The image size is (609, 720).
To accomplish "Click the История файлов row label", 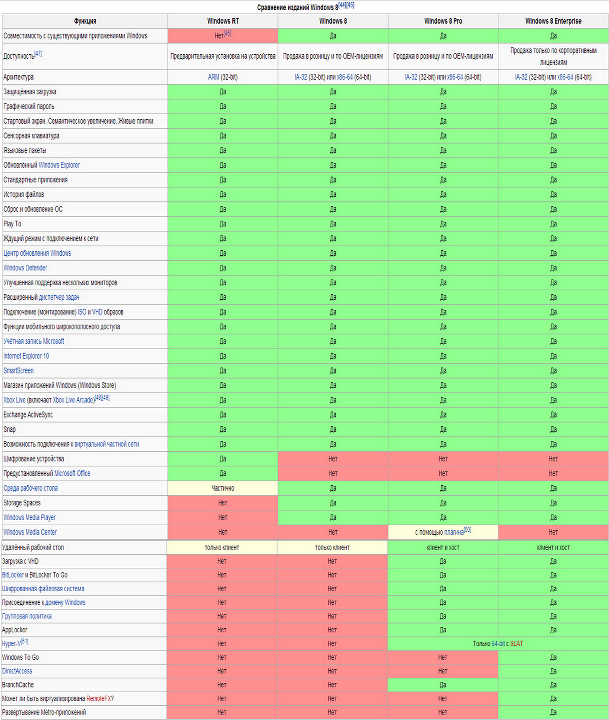I will [x=24, y=194].
